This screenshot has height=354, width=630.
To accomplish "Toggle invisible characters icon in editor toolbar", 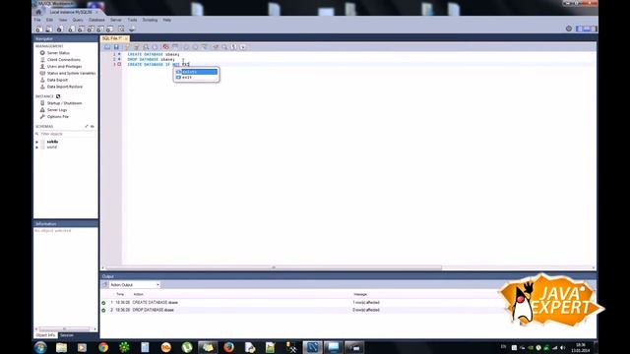I will 234,47.
